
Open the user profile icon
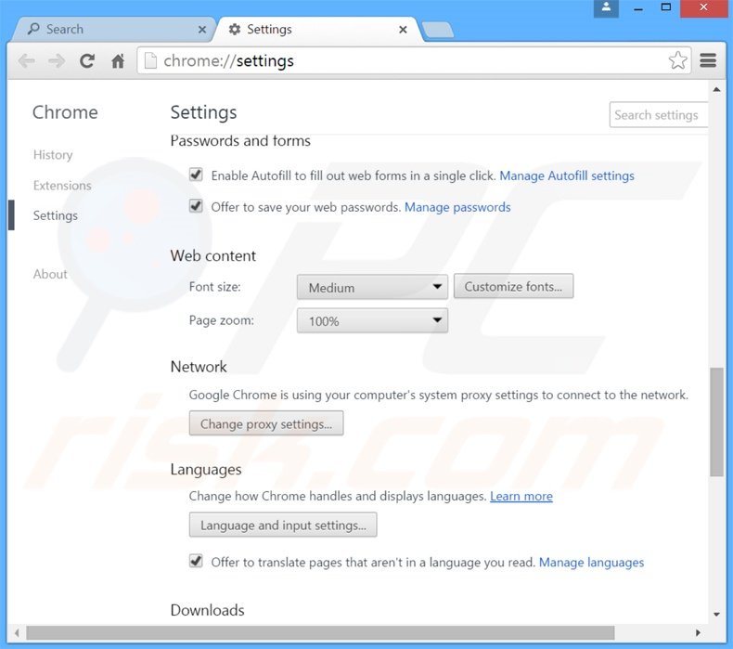tap(606, 8)
